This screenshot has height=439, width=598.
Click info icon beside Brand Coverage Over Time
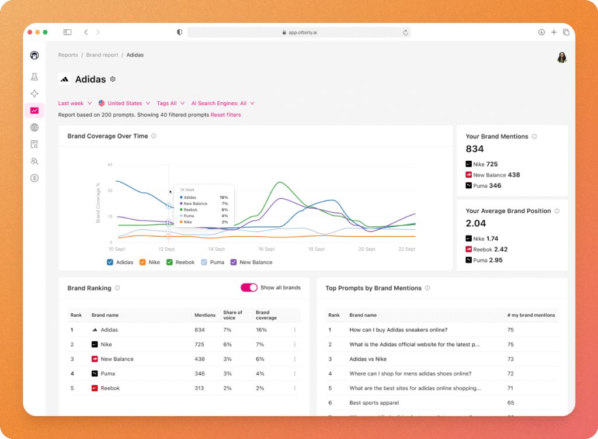pos(154,136)
